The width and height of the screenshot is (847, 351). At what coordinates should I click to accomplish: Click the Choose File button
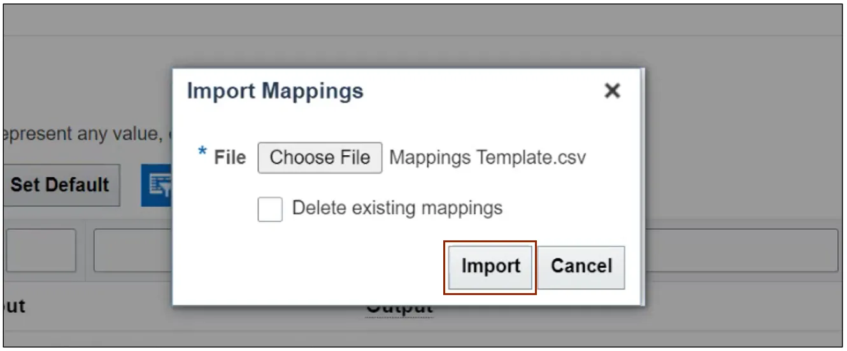click(x=320, y=158)
